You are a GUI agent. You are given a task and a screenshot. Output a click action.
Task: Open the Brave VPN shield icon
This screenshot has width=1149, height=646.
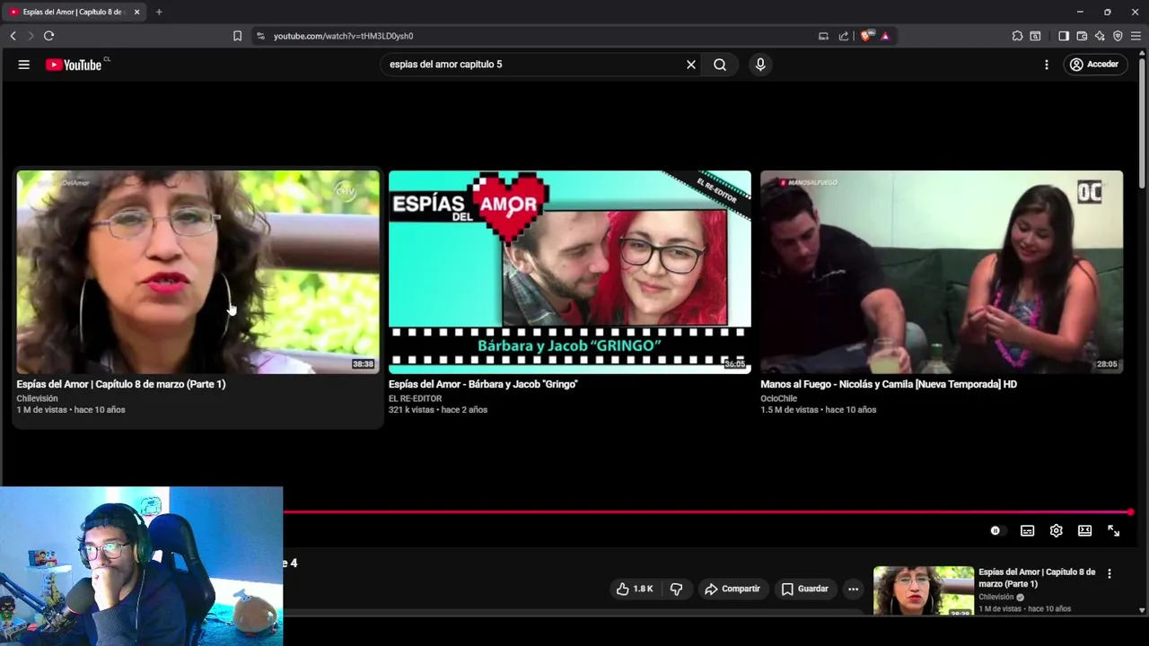click(1118, 36)
